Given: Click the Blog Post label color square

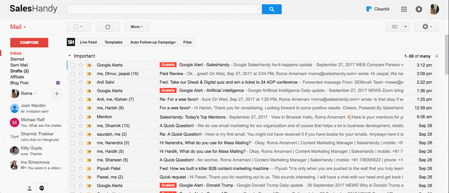Looking at the screenshot, I should click(58, 83).
